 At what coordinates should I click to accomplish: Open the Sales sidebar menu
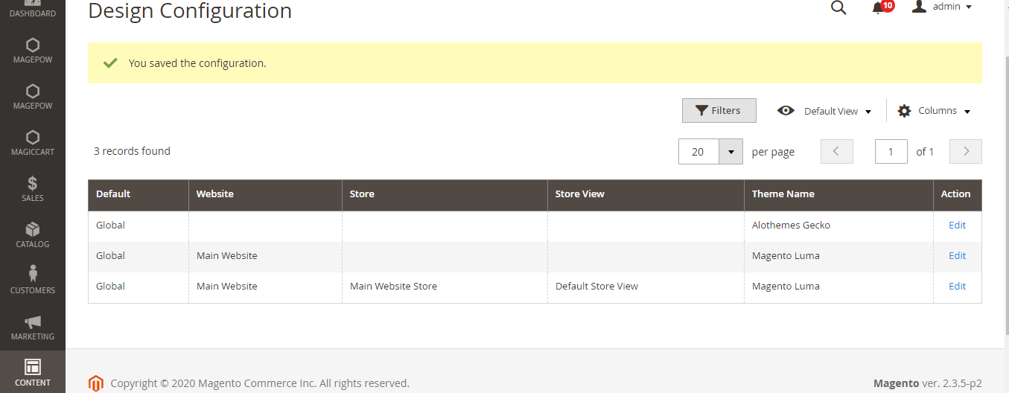point(32,188)
